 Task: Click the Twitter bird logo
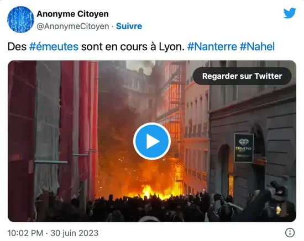(290, 13)
